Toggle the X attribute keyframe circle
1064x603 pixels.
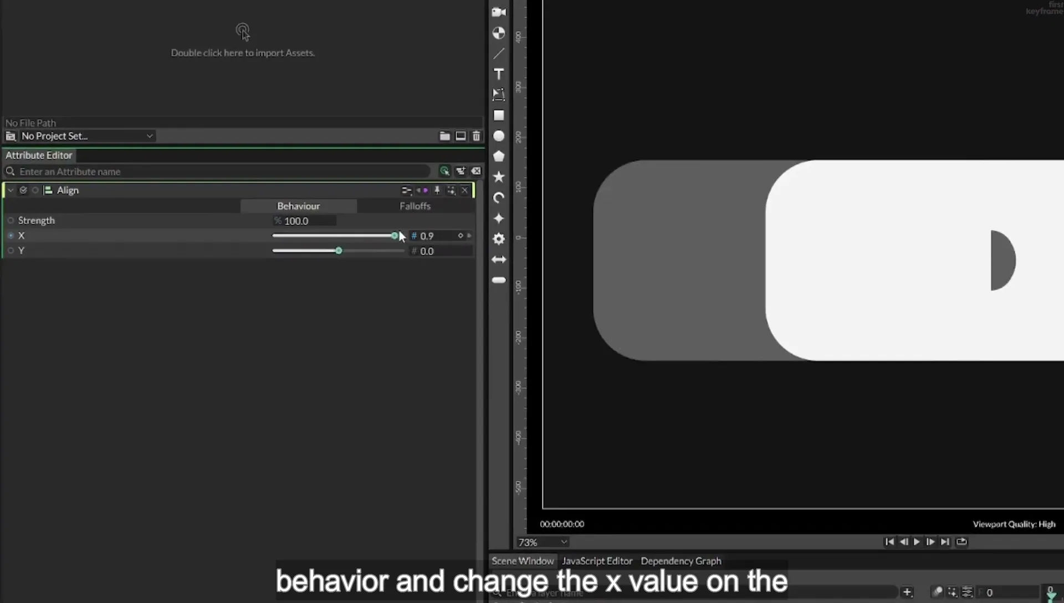11,236
